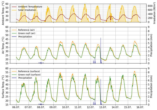Click the 16.07. date tick label
157x110 pixels.
140,108
